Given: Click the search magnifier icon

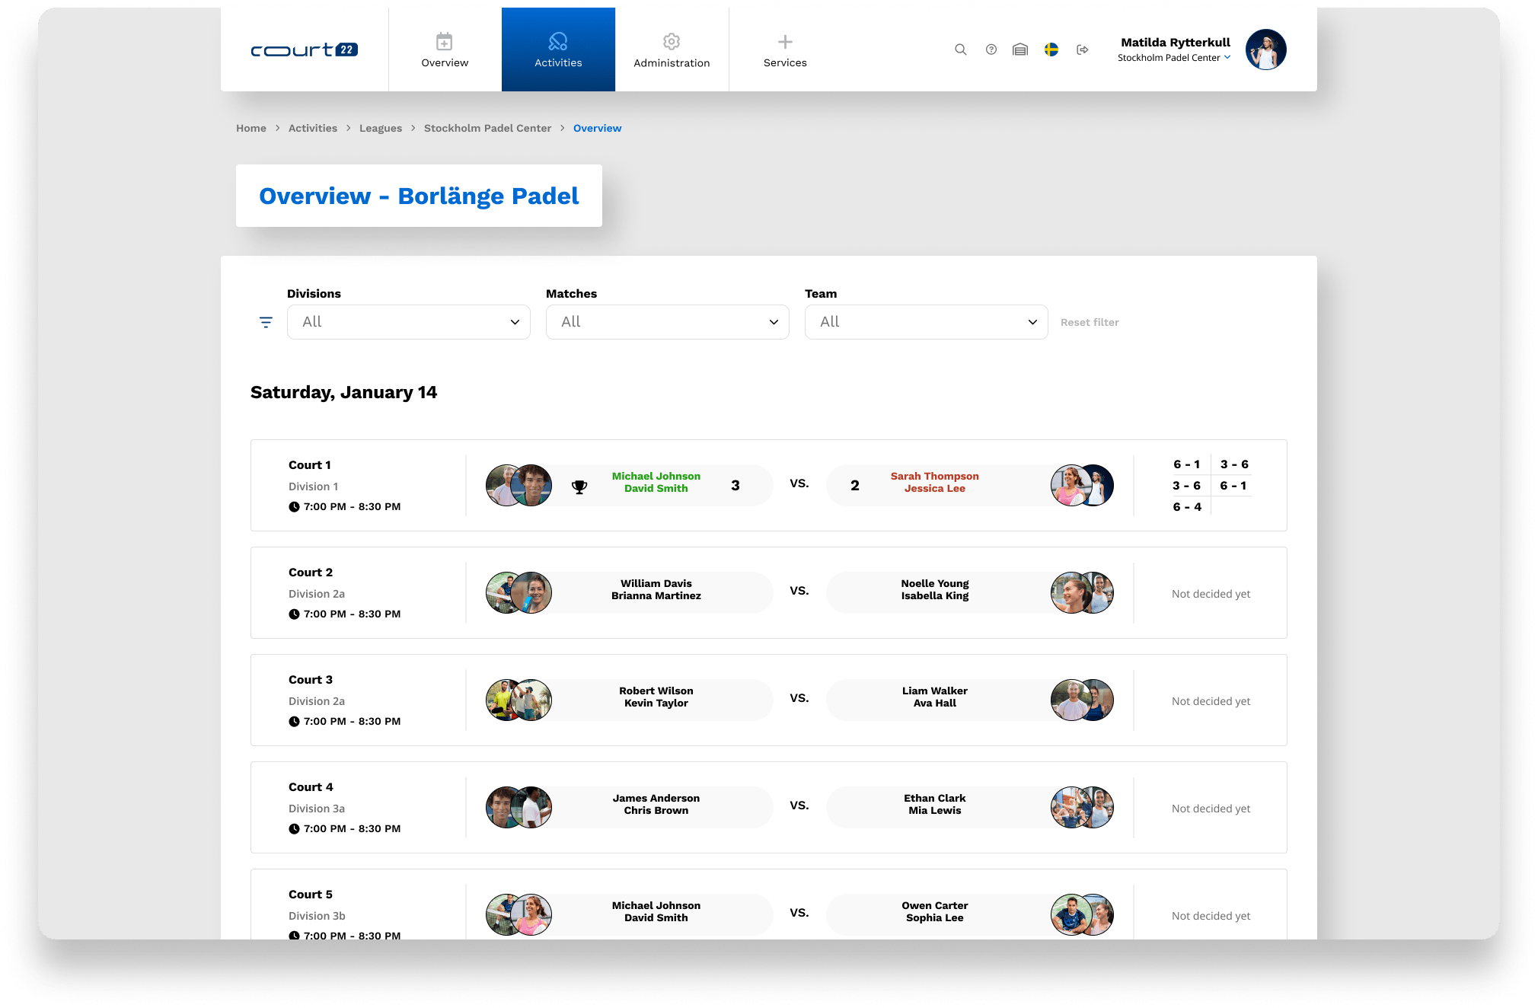Looking at the screenshot, I should 961,49.
